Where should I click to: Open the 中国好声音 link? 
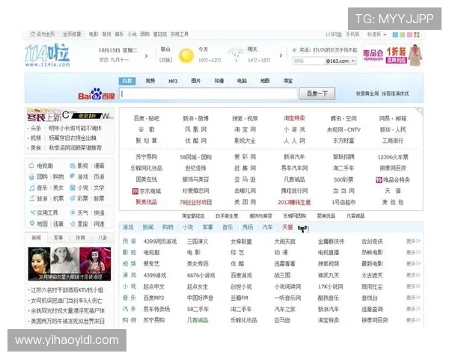coord(200,298)
